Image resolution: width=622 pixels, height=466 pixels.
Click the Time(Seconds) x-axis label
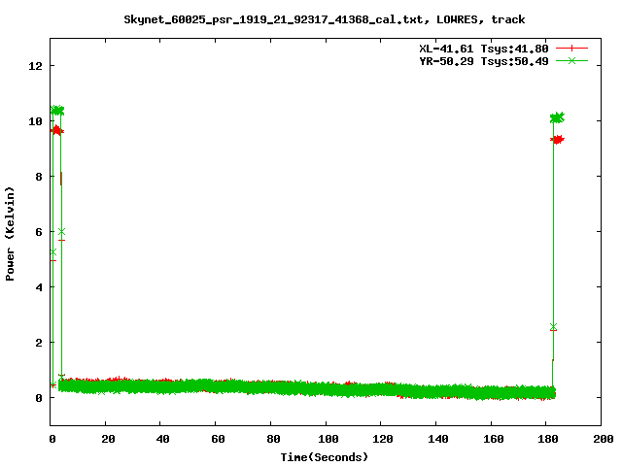[325, 457]
